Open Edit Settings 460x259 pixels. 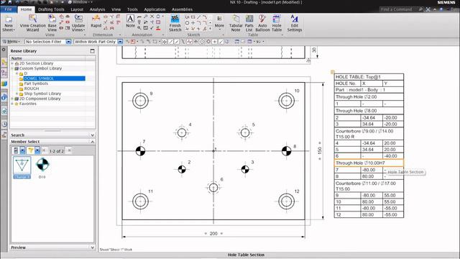tap(294, 23)
